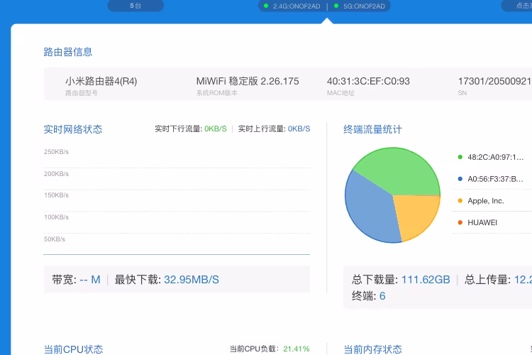
Task: Click the 路由器信息 section heading
Action: pyautogui.click(x=68, y=52)
